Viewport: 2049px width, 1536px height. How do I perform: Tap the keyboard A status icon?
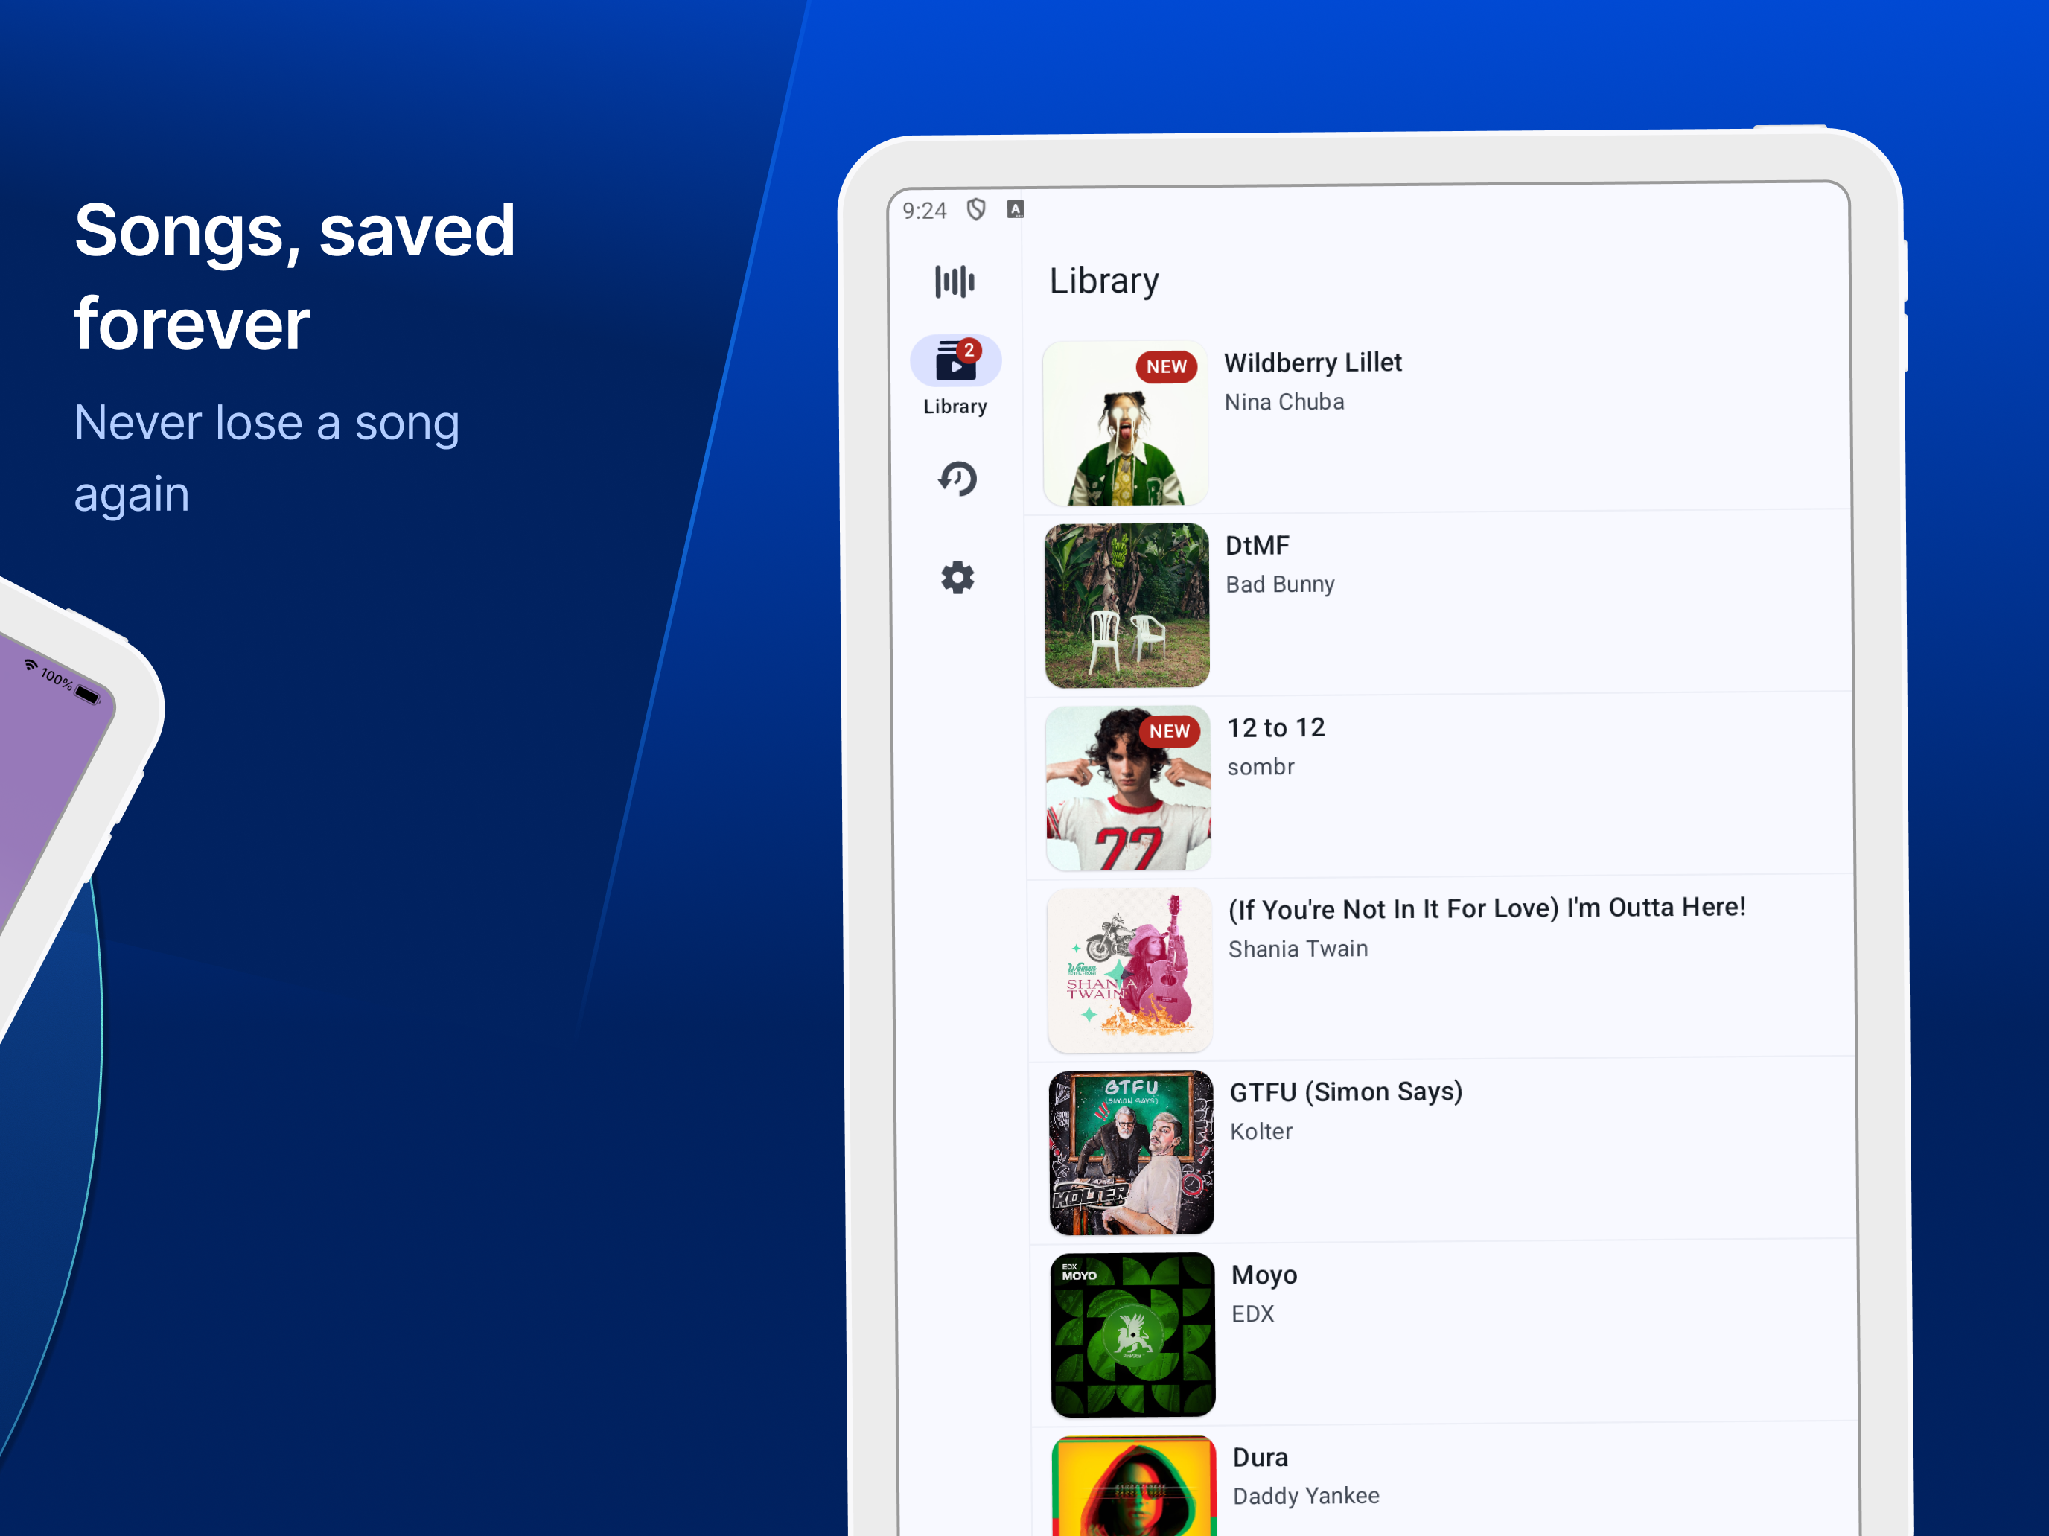click(1016, 209)
